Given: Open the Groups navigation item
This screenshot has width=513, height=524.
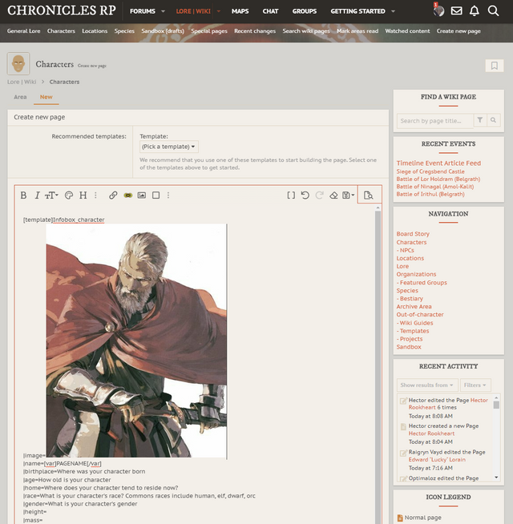Looking at the screenshot, I should tap(305, 11).
